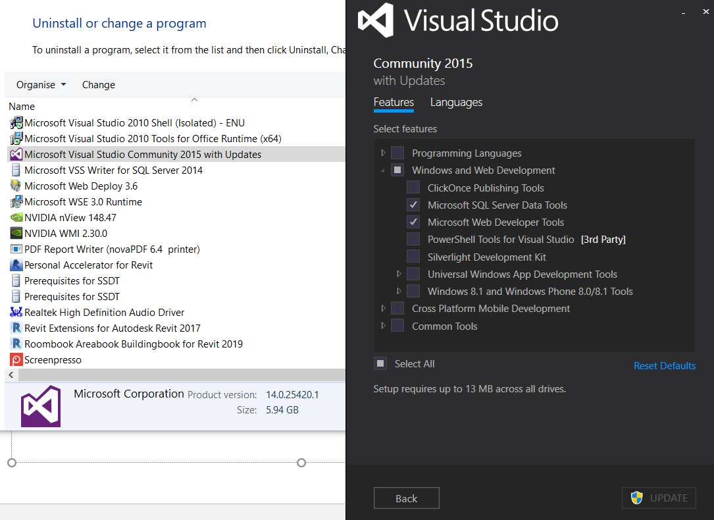Click the Visual Studio 2010 Shell (Isolated) icon
This screenshot has height=520, width=714.
[x=16, y=122]
